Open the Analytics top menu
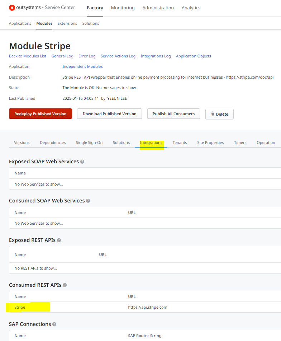The width and height of the screenshot is (281, 341). (191, 8)
